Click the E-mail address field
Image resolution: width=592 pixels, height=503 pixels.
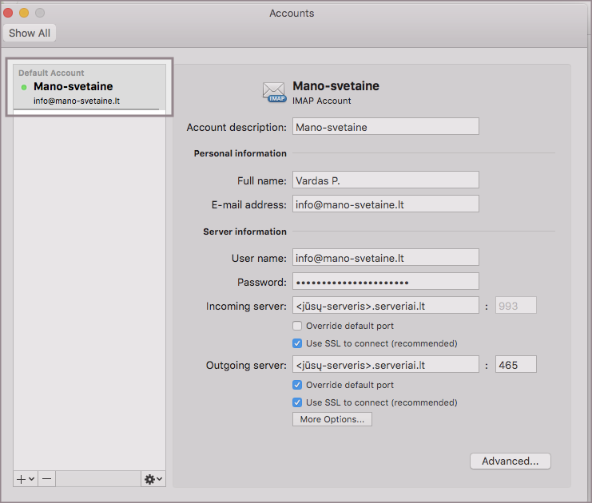pyautogui.click(x=385, y=204)
